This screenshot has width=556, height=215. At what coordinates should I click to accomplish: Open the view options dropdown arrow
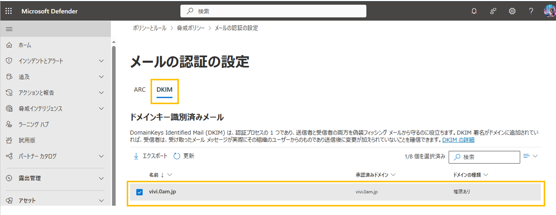coord(536,156)
